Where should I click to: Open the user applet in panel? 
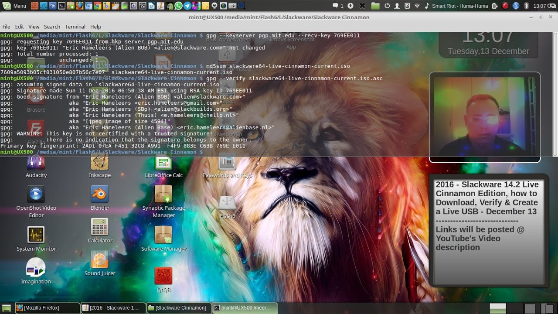click(397, 6)
